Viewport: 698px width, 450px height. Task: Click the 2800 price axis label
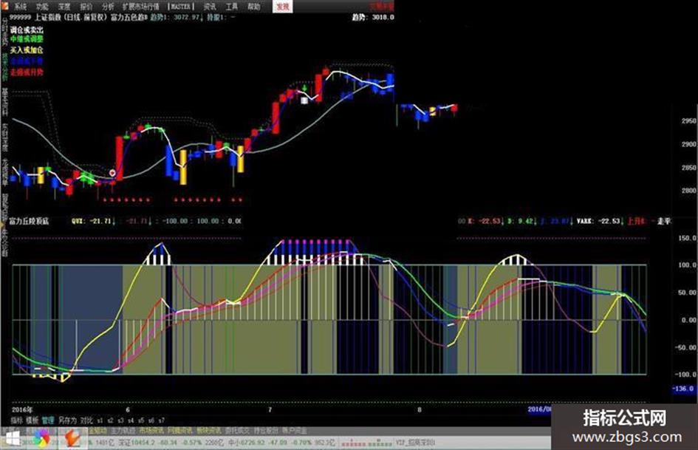tap(688, 190)
